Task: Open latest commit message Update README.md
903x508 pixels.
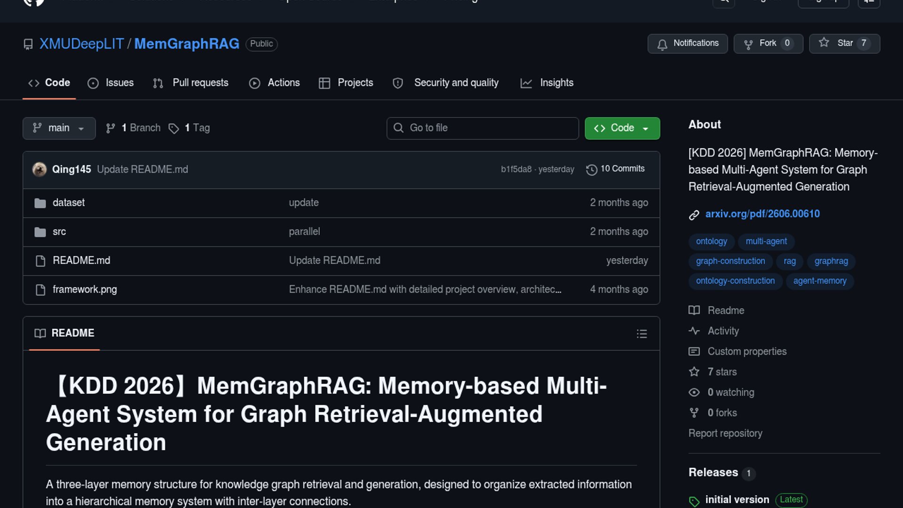Action: click(143, 169)
